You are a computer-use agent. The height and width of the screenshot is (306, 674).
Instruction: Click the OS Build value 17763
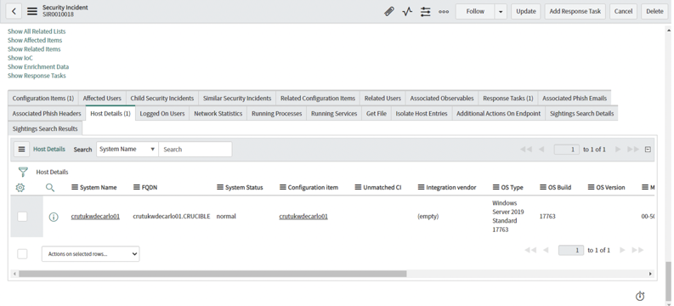pyautogui.click(x=547, y=217)
